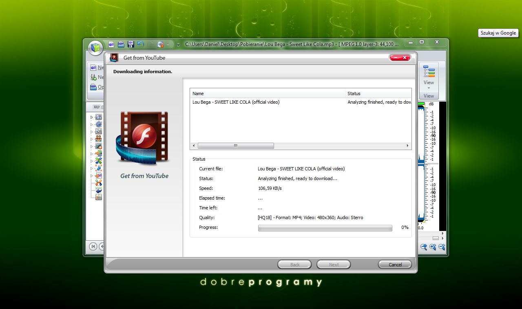Click the Name column header
Image resolution: width=522 pixels, height=309 pixels.
point(268,94)
